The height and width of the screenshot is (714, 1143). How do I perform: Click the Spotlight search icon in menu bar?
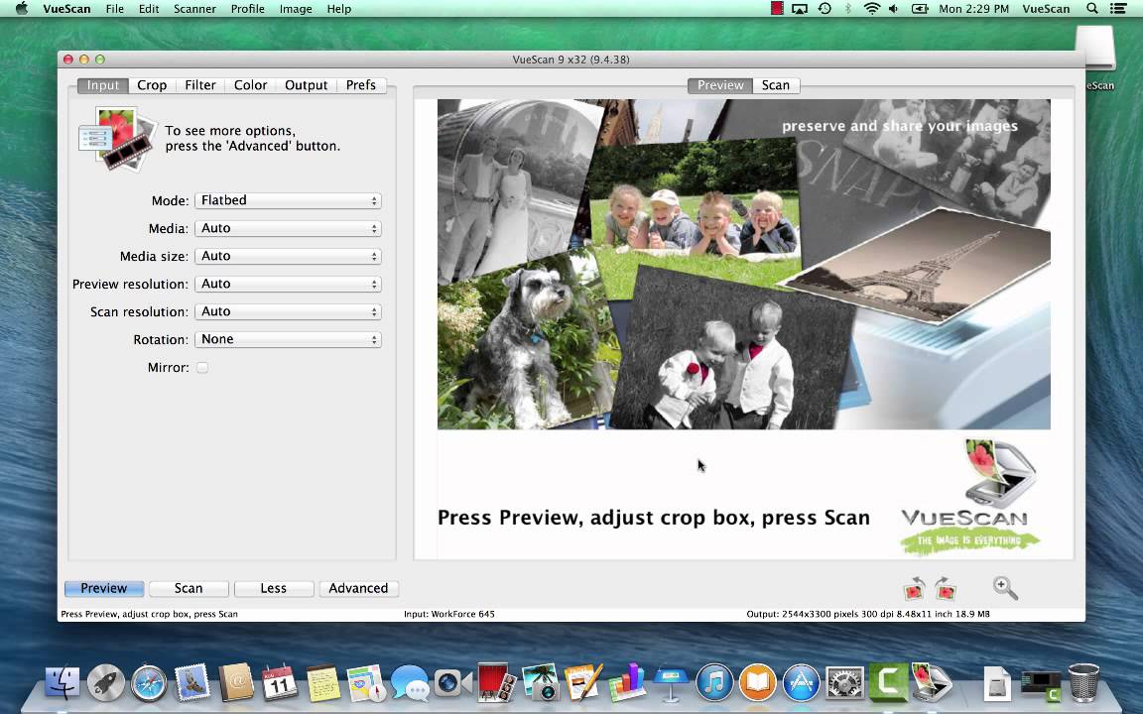1091,9
